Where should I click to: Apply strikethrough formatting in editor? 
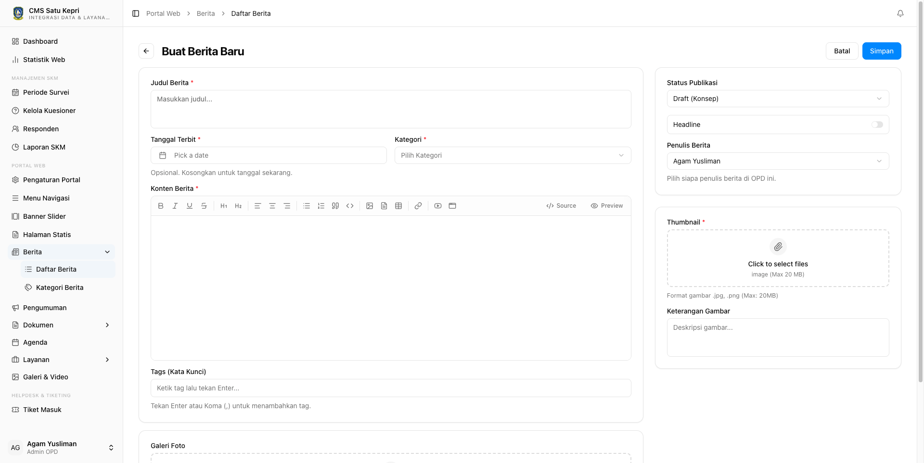click(x=204, y=206)
